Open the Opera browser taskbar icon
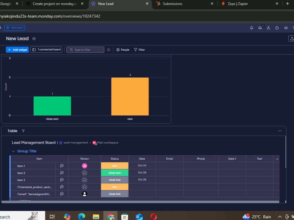 [x=153, y=217]
